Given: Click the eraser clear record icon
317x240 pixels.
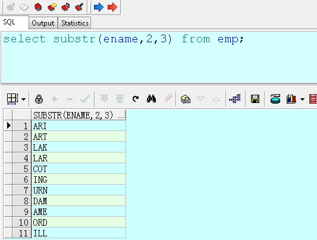Looking at the screenshot, I should pos(168,98).
